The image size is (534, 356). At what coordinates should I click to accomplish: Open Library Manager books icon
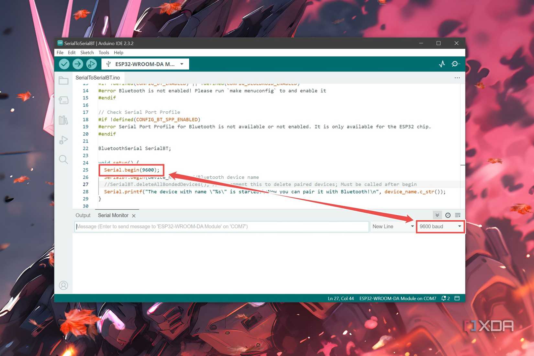pyautogui.click(x=63, y=120)
